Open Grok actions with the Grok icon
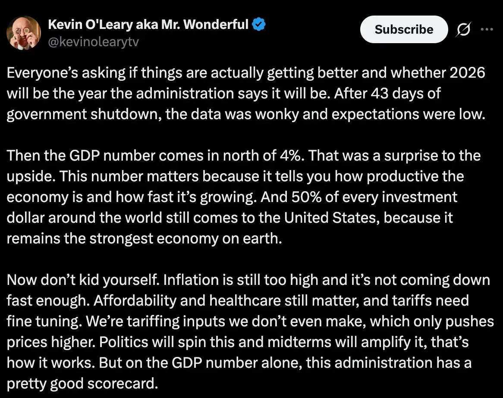 tap(463, 29)
